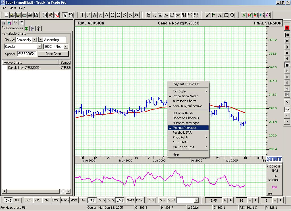291x211 pixels.
Task: Toggle the RSI indicator button
Action: click(x=92, y=200)
